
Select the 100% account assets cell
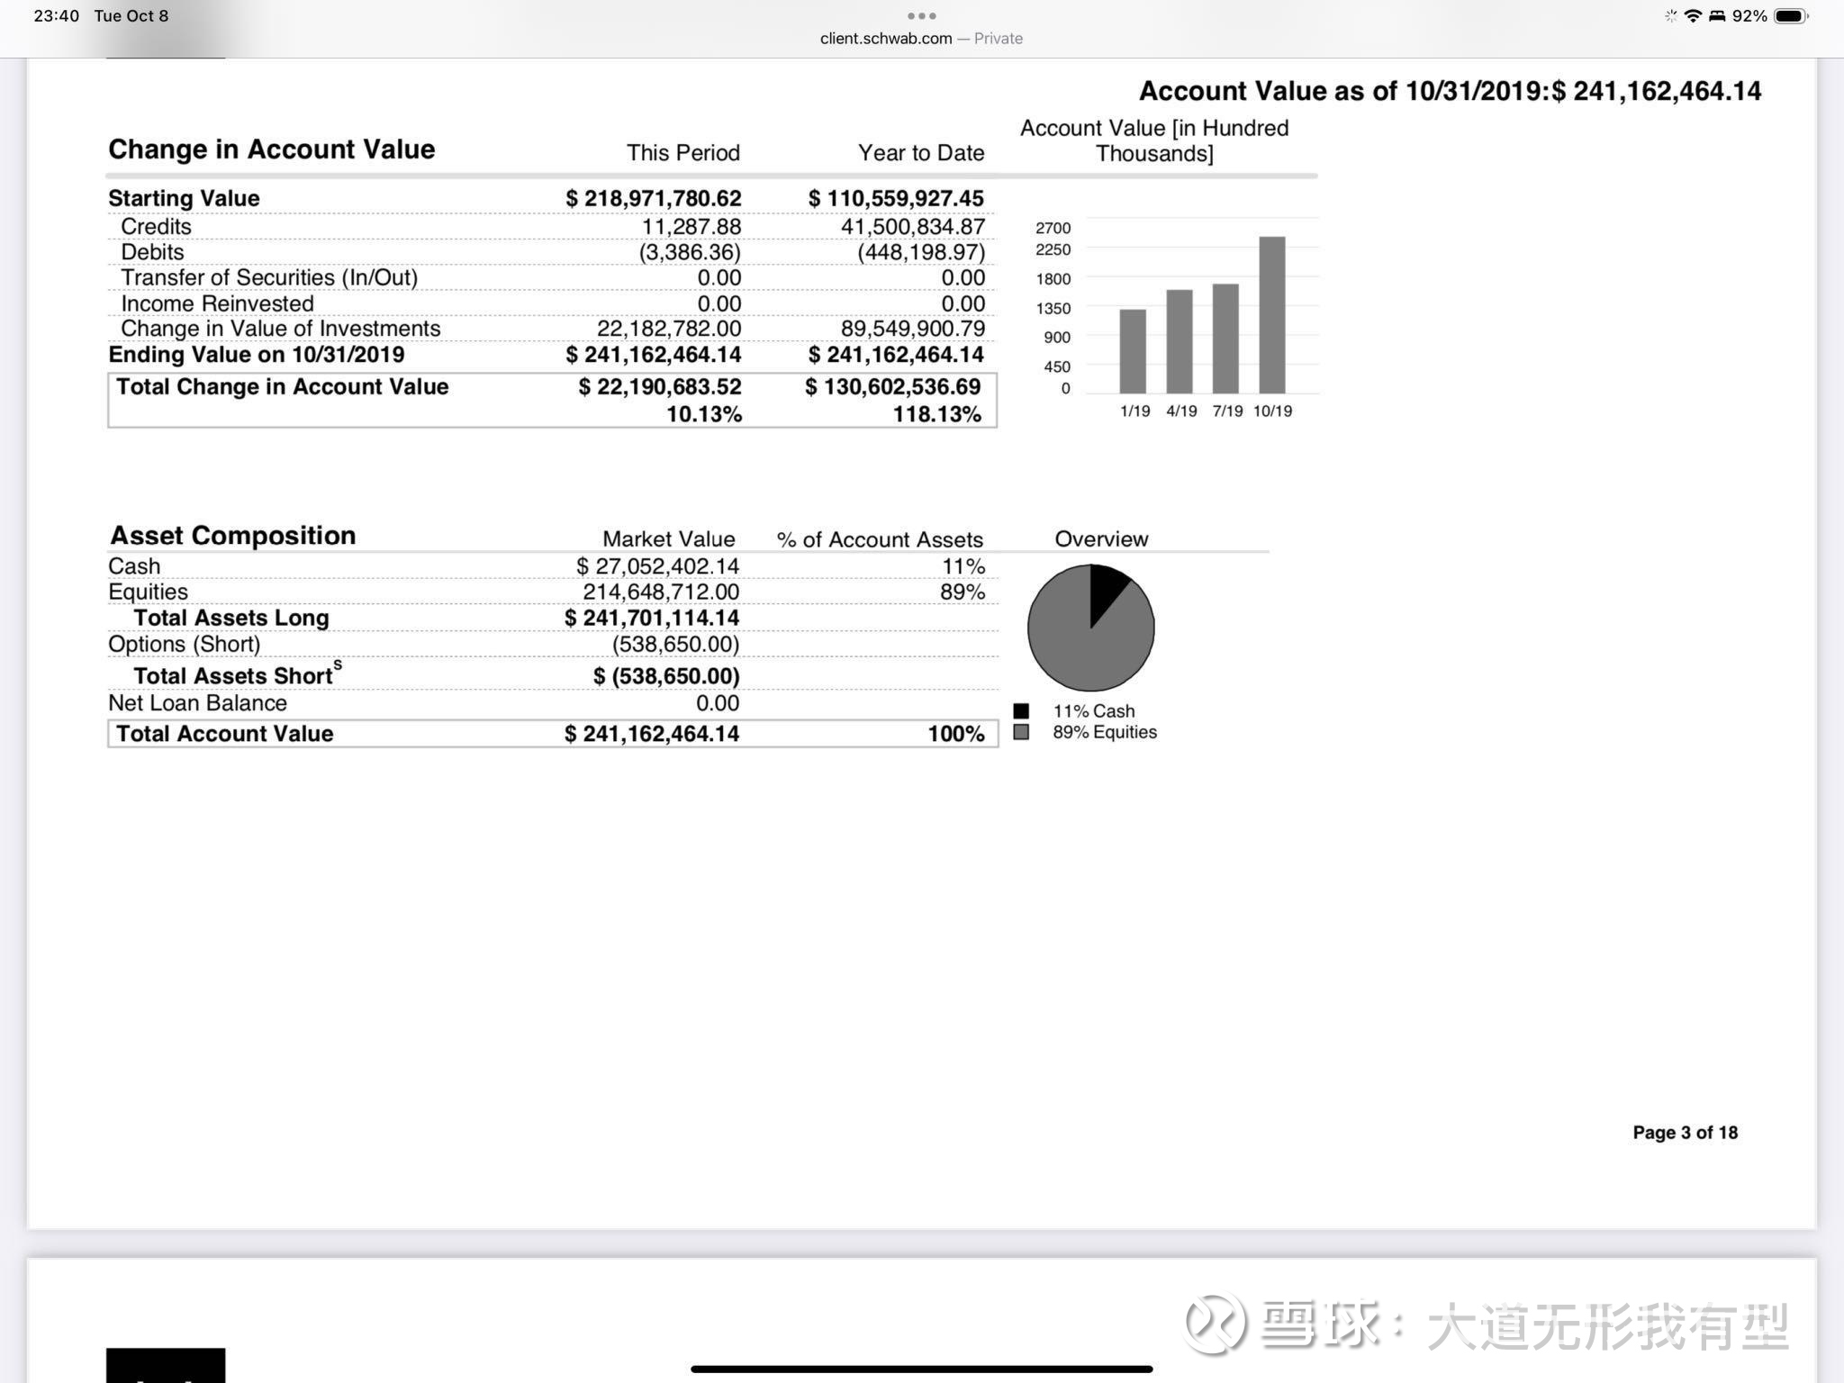click(956, 734)
